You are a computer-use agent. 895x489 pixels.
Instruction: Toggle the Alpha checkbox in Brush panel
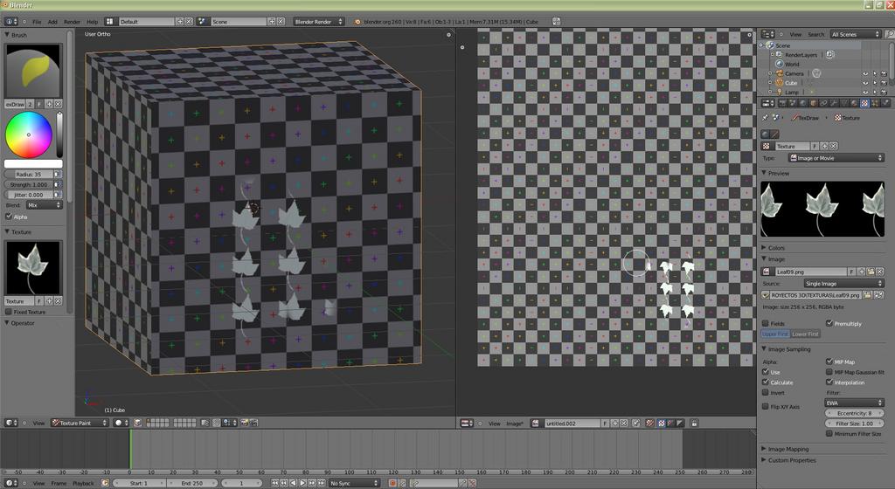(9, 217)
